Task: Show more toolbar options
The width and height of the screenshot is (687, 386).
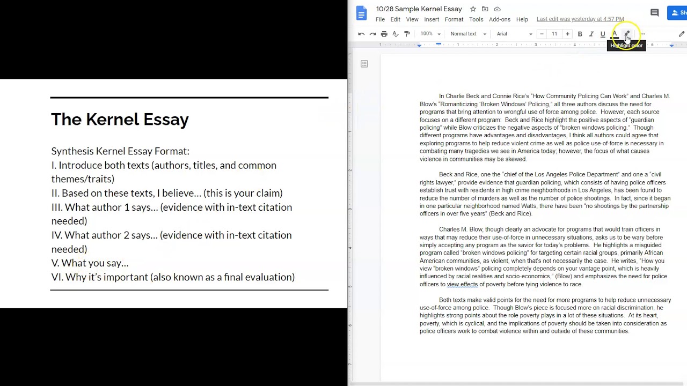Action: click(642, 34)
